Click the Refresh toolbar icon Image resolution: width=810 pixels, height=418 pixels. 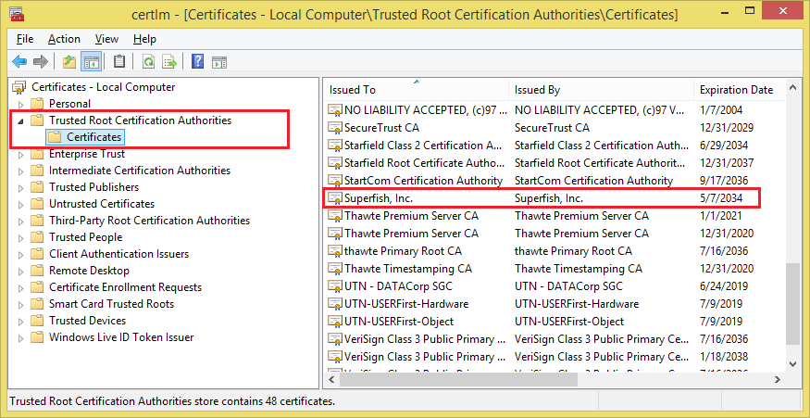149,62
